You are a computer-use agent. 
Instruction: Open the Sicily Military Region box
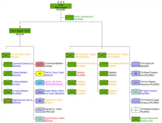tap(61, 6)
